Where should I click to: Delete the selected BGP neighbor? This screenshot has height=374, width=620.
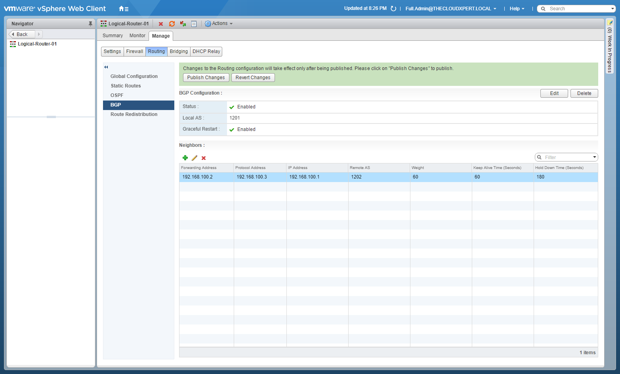click(x=204, y=158)
